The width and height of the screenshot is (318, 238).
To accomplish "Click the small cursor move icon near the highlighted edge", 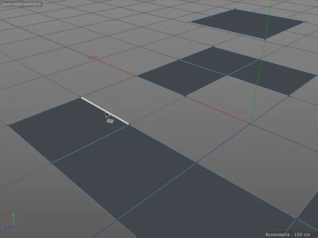I will tap(110, 121).
